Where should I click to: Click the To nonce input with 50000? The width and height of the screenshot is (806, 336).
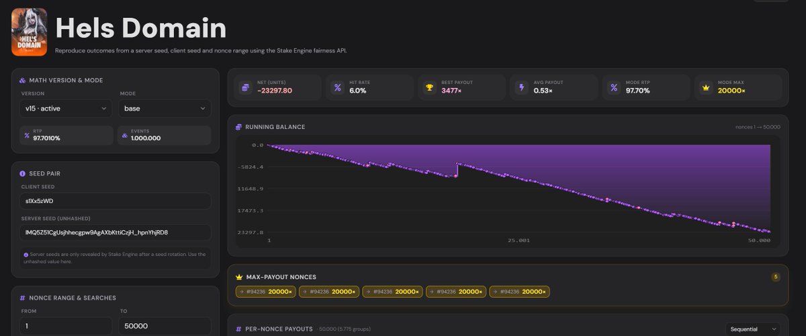[165, 326]
